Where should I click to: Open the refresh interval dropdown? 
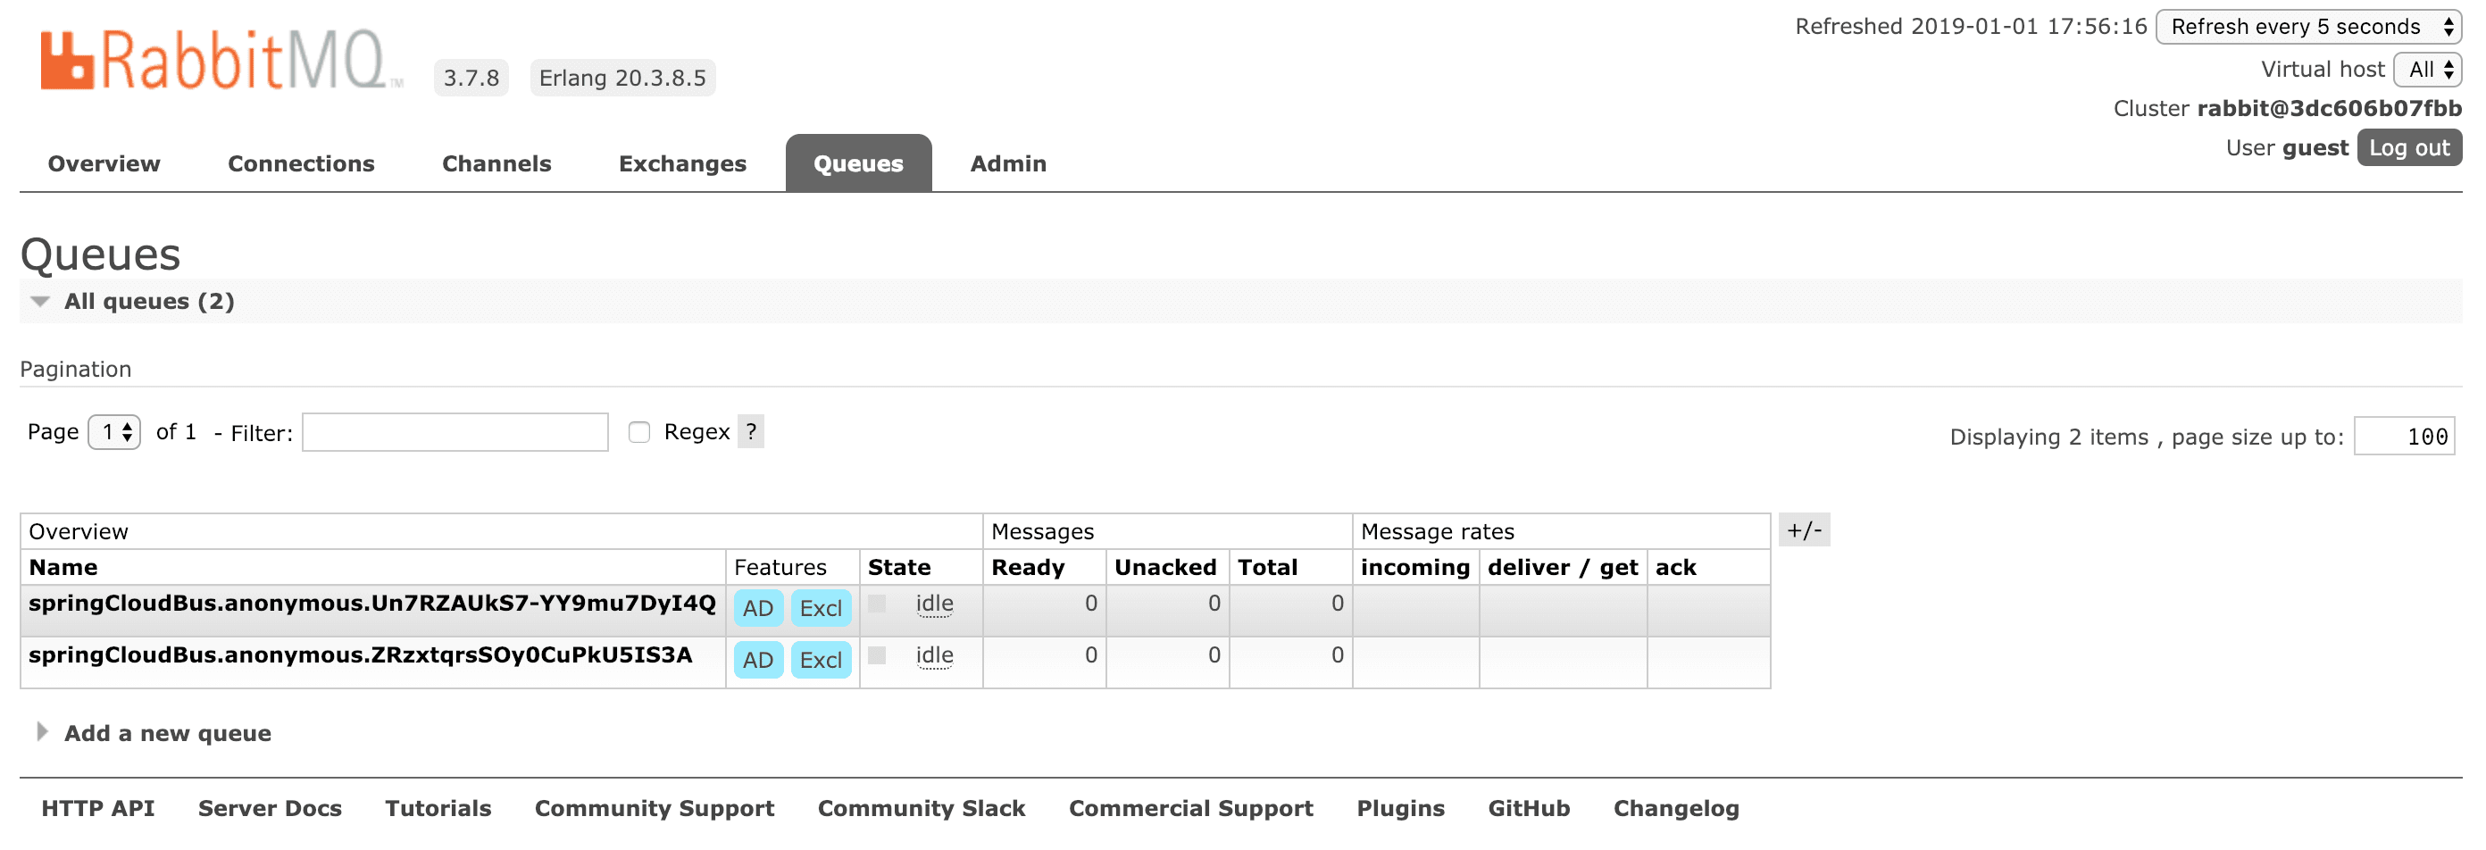(x=2307, y=26)
